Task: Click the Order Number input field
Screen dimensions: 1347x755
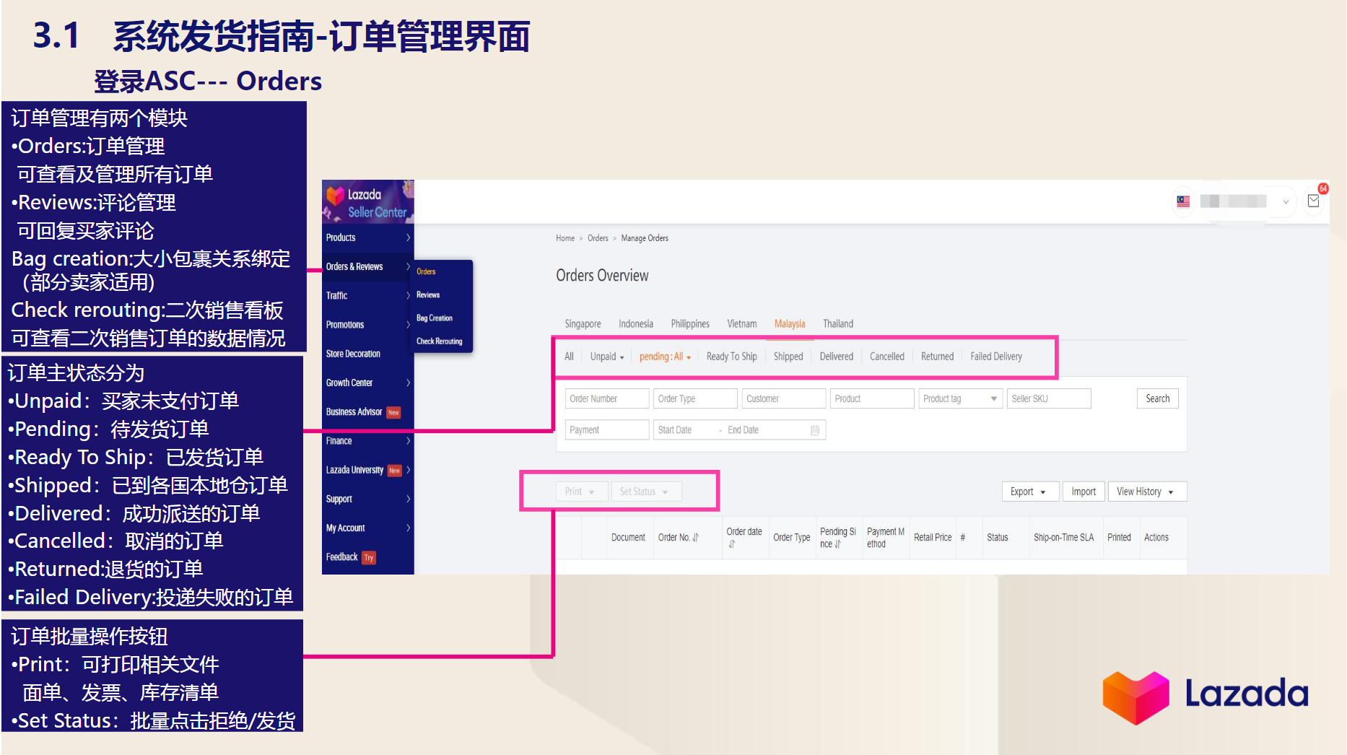Action: (x=607, y=399)
